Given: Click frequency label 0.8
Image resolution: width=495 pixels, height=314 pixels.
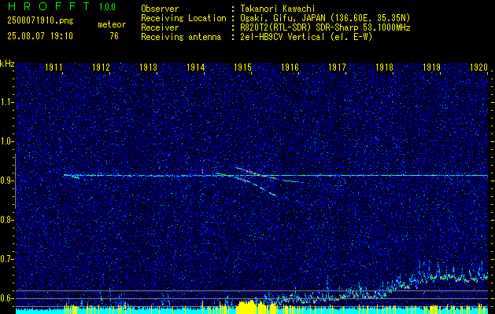Looking at the screenshot, I should [x=6, y=220].
